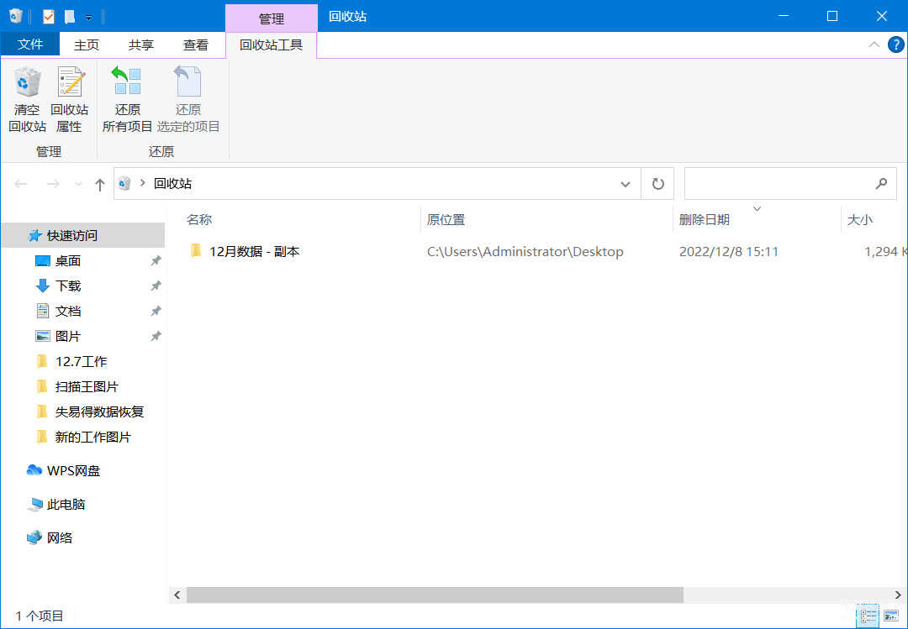Click the 12月数据 - 副本 folder icon
Screen dimensions: 908x629
(x=196, y=251)
